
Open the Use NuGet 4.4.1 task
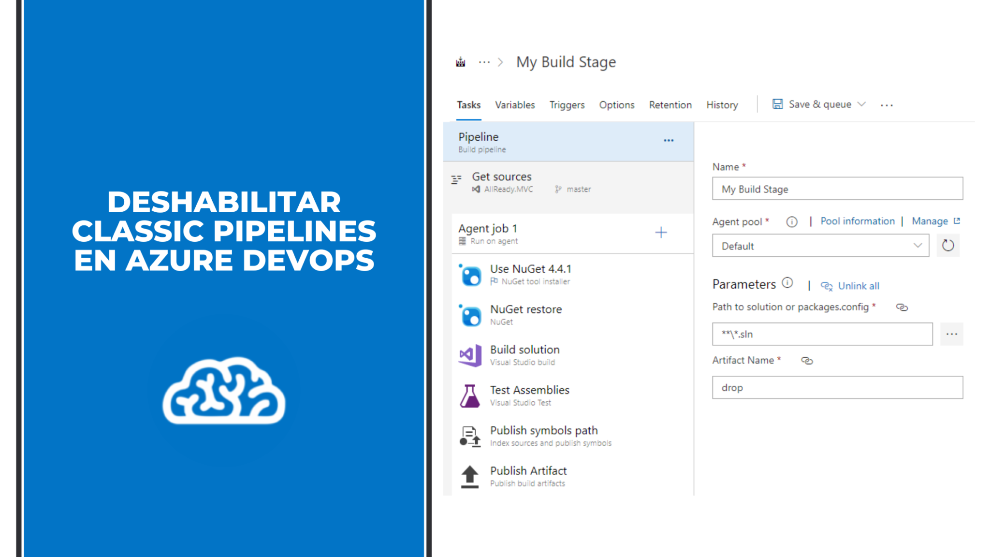[573, 275]
